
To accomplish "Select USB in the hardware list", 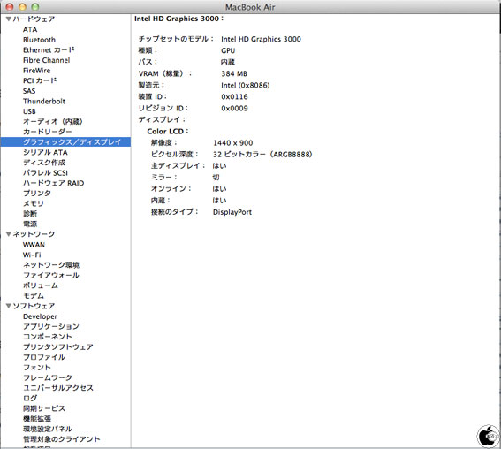I will pos(29,111).
